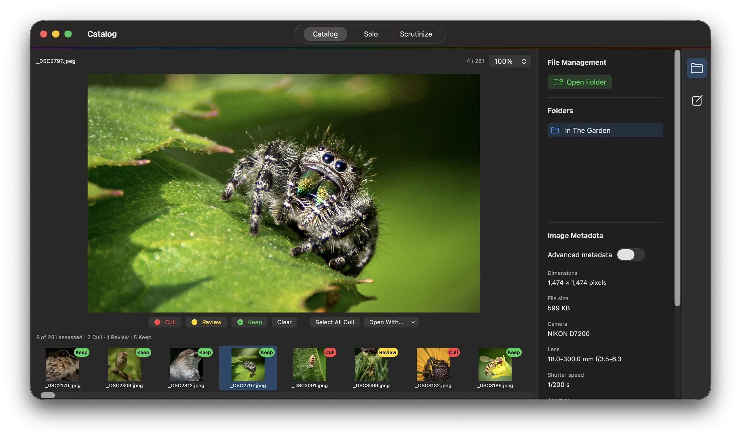Click the jumping spider main preview image
This screenshot has height=439, width=741.
pos(284,193)
